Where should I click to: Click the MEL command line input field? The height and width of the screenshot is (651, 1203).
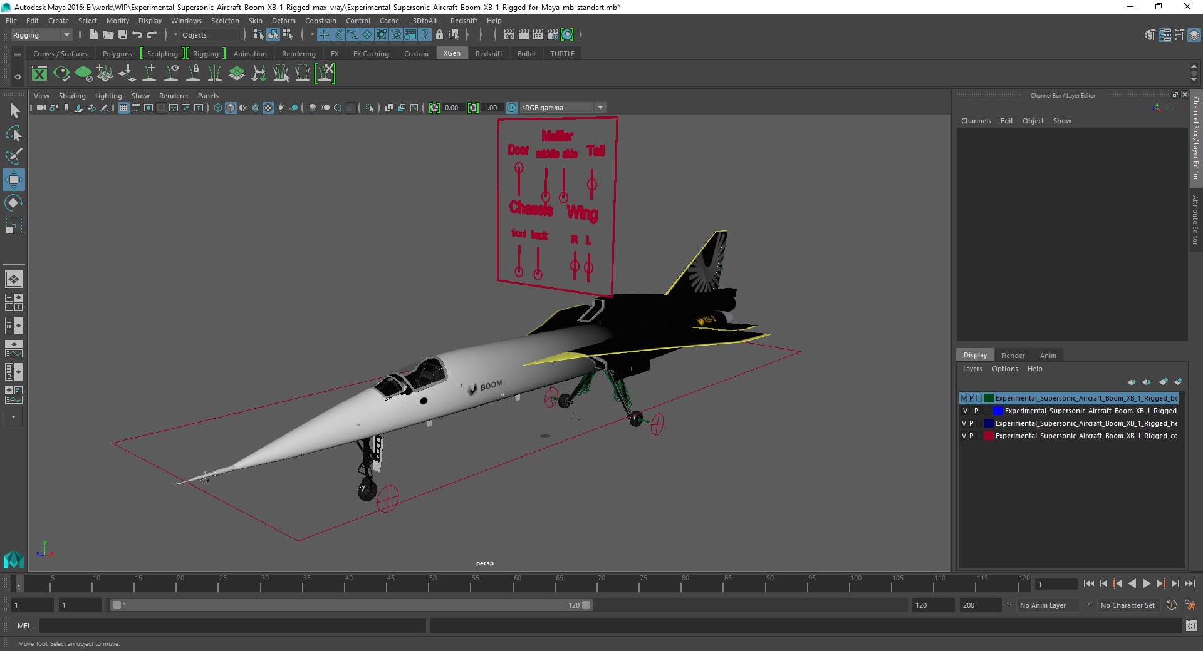click(x=233, y=625)
